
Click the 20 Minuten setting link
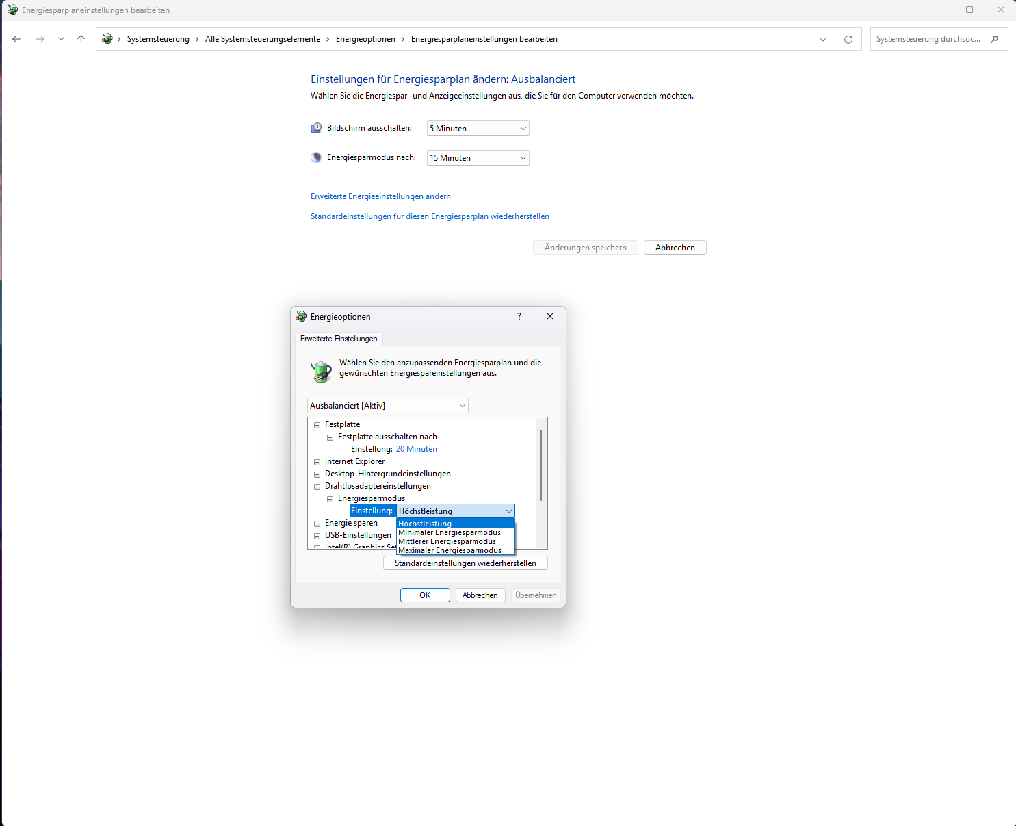pyautogui.click(x=417, y=449)
